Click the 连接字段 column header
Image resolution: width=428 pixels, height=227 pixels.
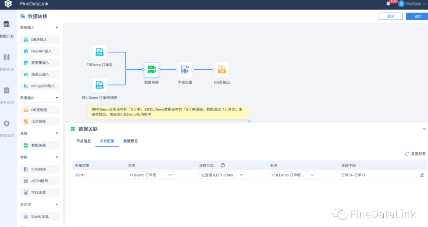point(348,165)
